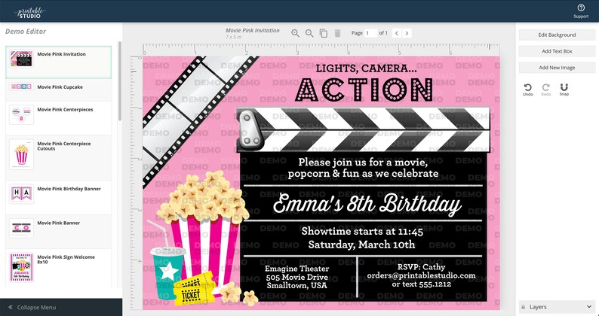Click Edit Background button
599x316 pixels.
tap(557, 35)
